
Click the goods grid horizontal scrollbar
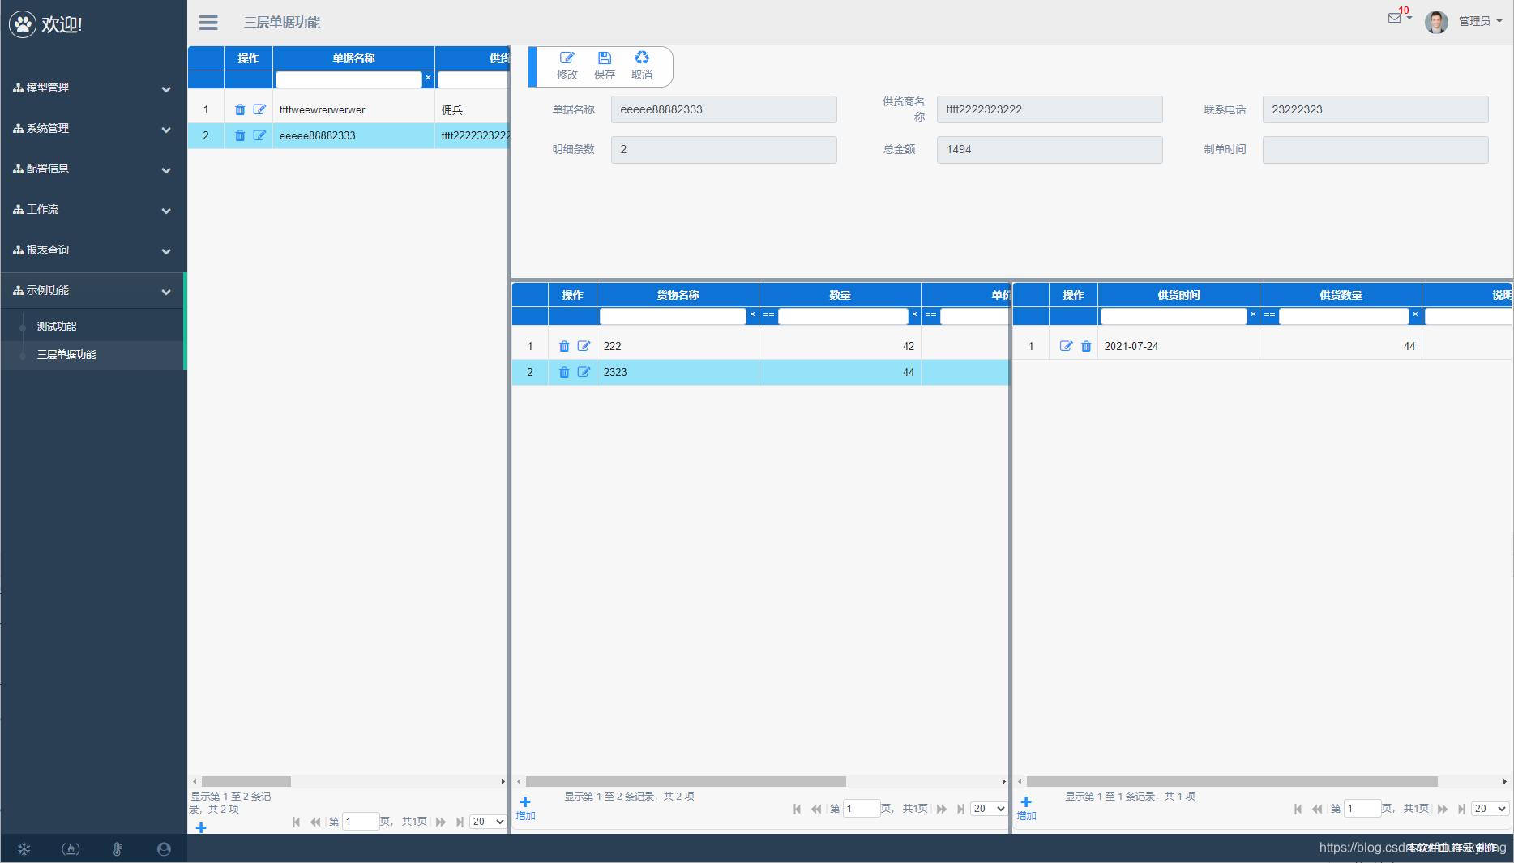point(686,781)
